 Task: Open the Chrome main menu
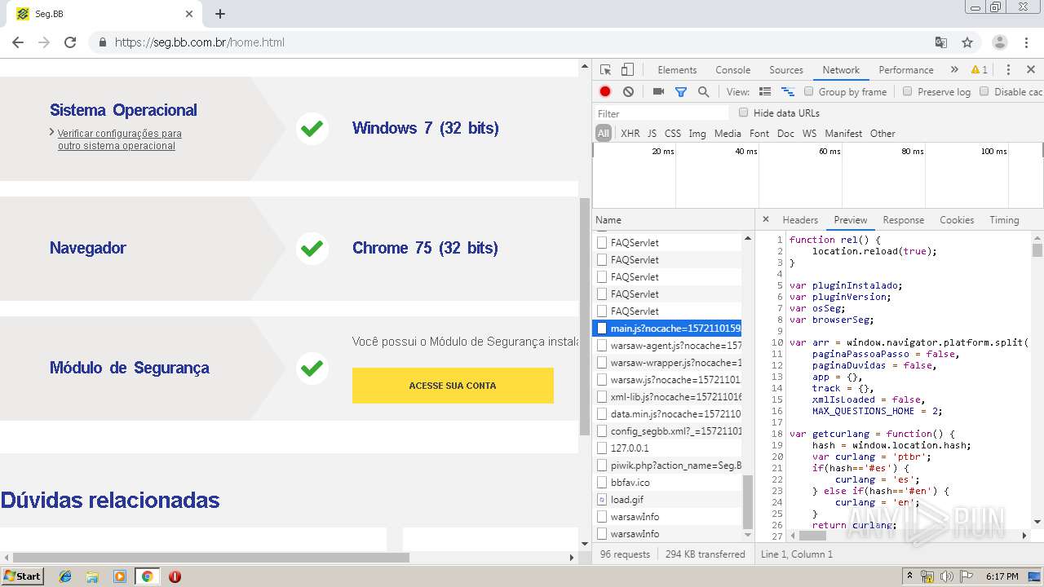click(x=1027, y=42)
